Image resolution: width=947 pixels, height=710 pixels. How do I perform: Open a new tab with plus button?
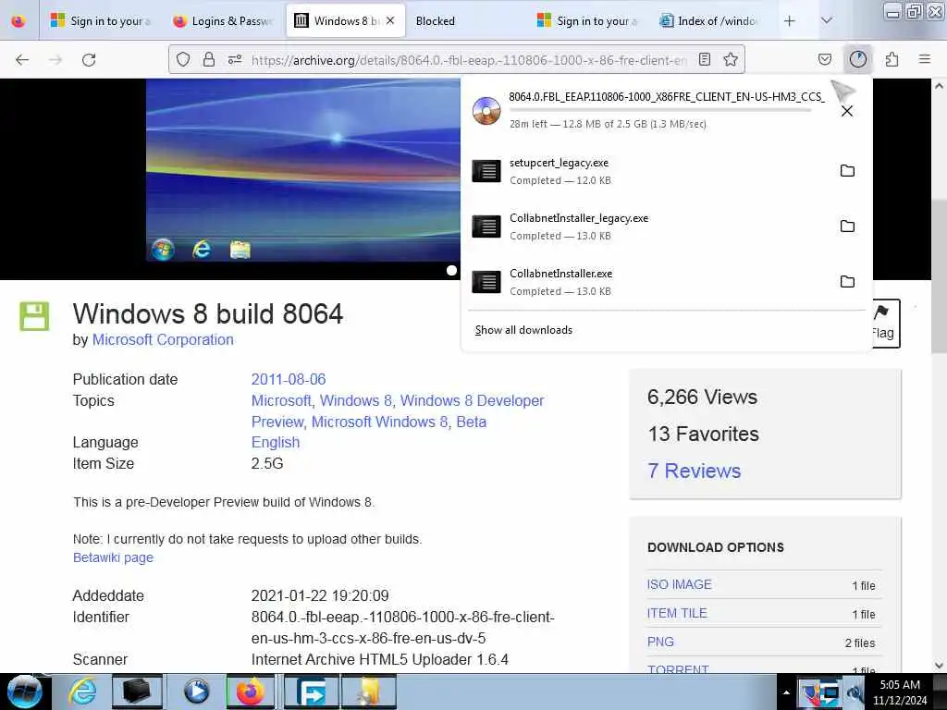coord(790,21)
